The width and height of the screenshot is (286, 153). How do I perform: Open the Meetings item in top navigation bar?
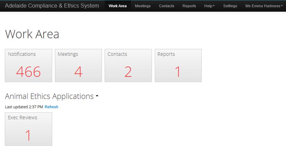[143, 6]
